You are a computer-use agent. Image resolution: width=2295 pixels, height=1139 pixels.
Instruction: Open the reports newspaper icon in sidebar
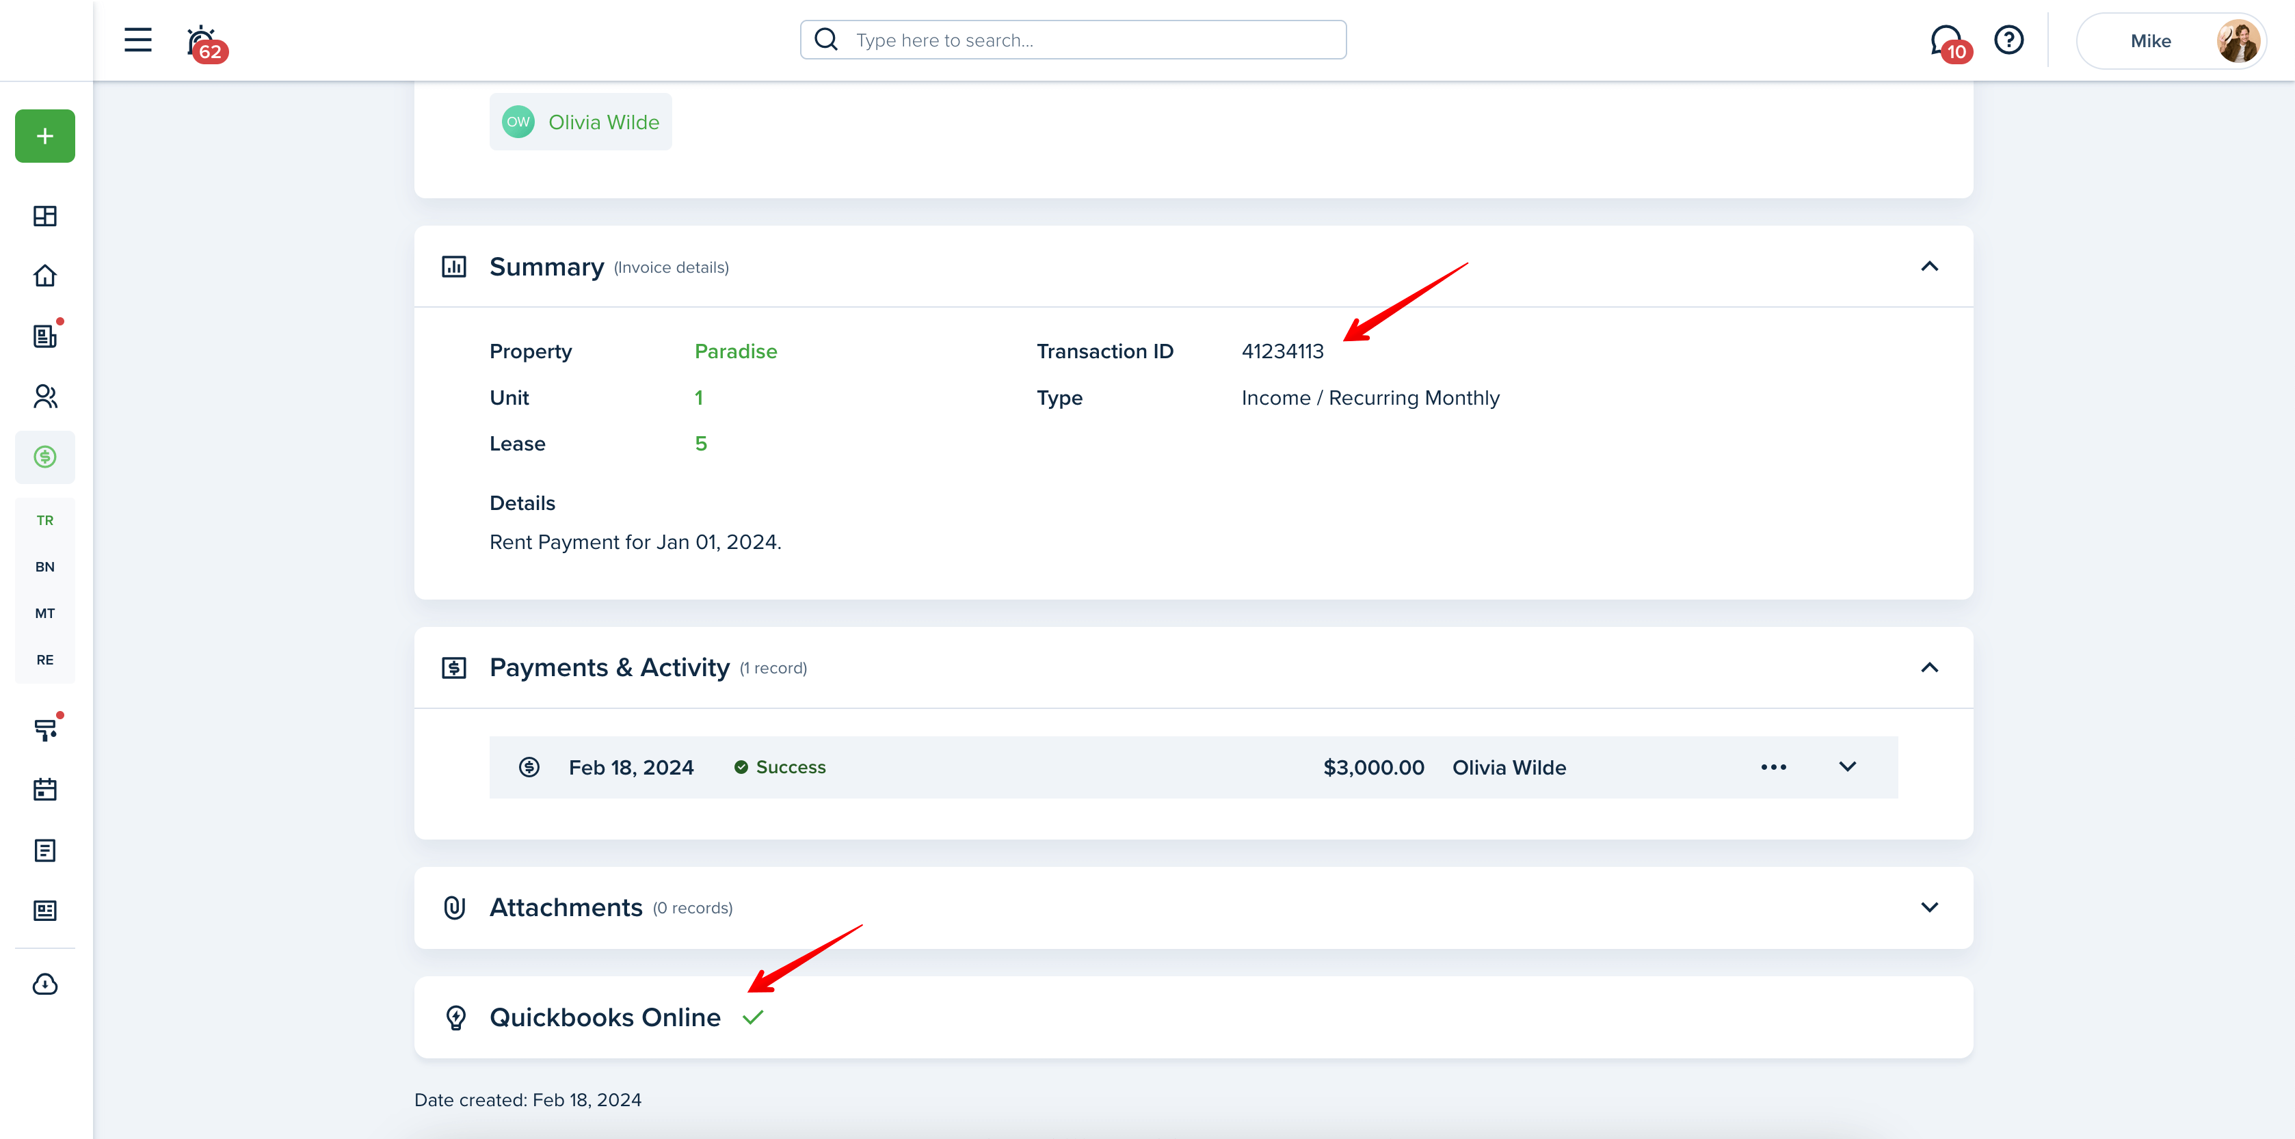click(45, 910)
